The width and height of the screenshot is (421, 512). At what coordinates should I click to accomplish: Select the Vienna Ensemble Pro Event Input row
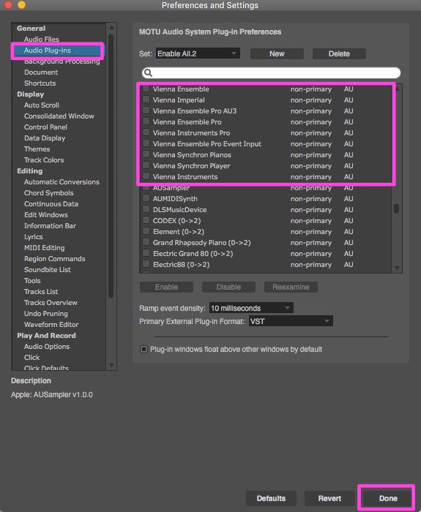coord(266,143)
